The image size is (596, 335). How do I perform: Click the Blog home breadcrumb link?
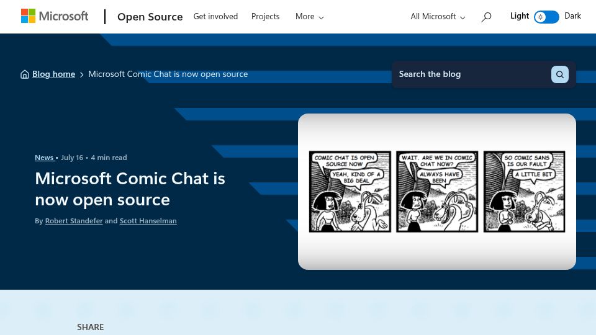click(x=53, y=74)
